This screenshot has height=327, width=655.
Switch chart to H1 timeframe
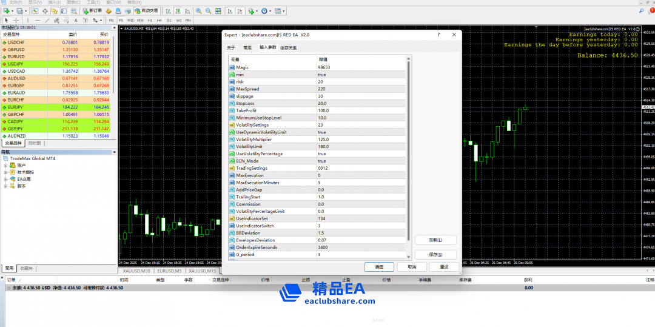[150, 20]
